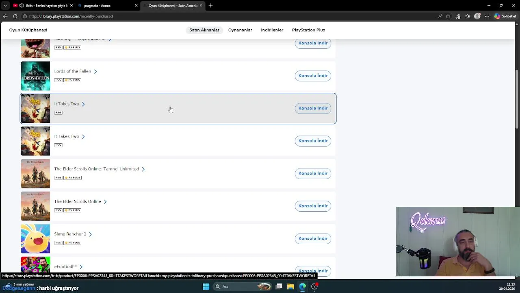Open It Takes Two PS5 cover thumbnail
The width and height of the screenshot is (520, 293).
tap(35, 141)
